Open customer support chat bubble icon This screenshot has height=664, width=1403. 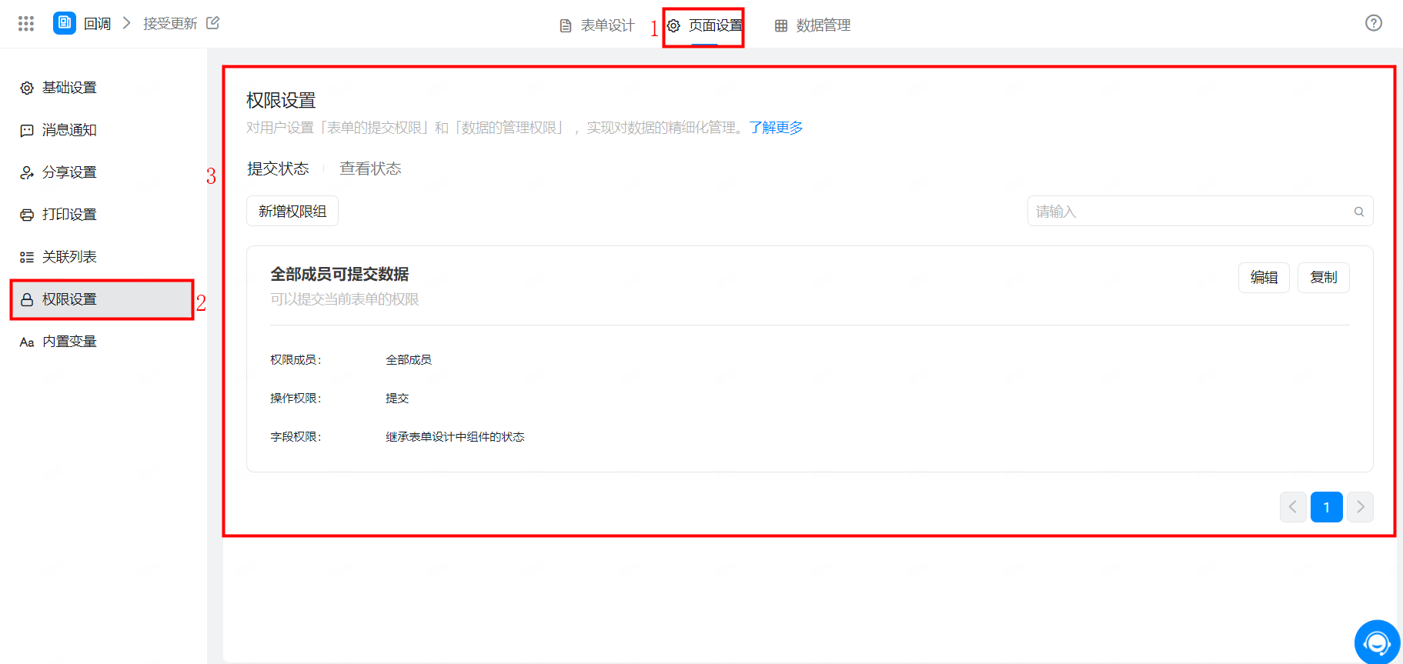click(1377, 642)
